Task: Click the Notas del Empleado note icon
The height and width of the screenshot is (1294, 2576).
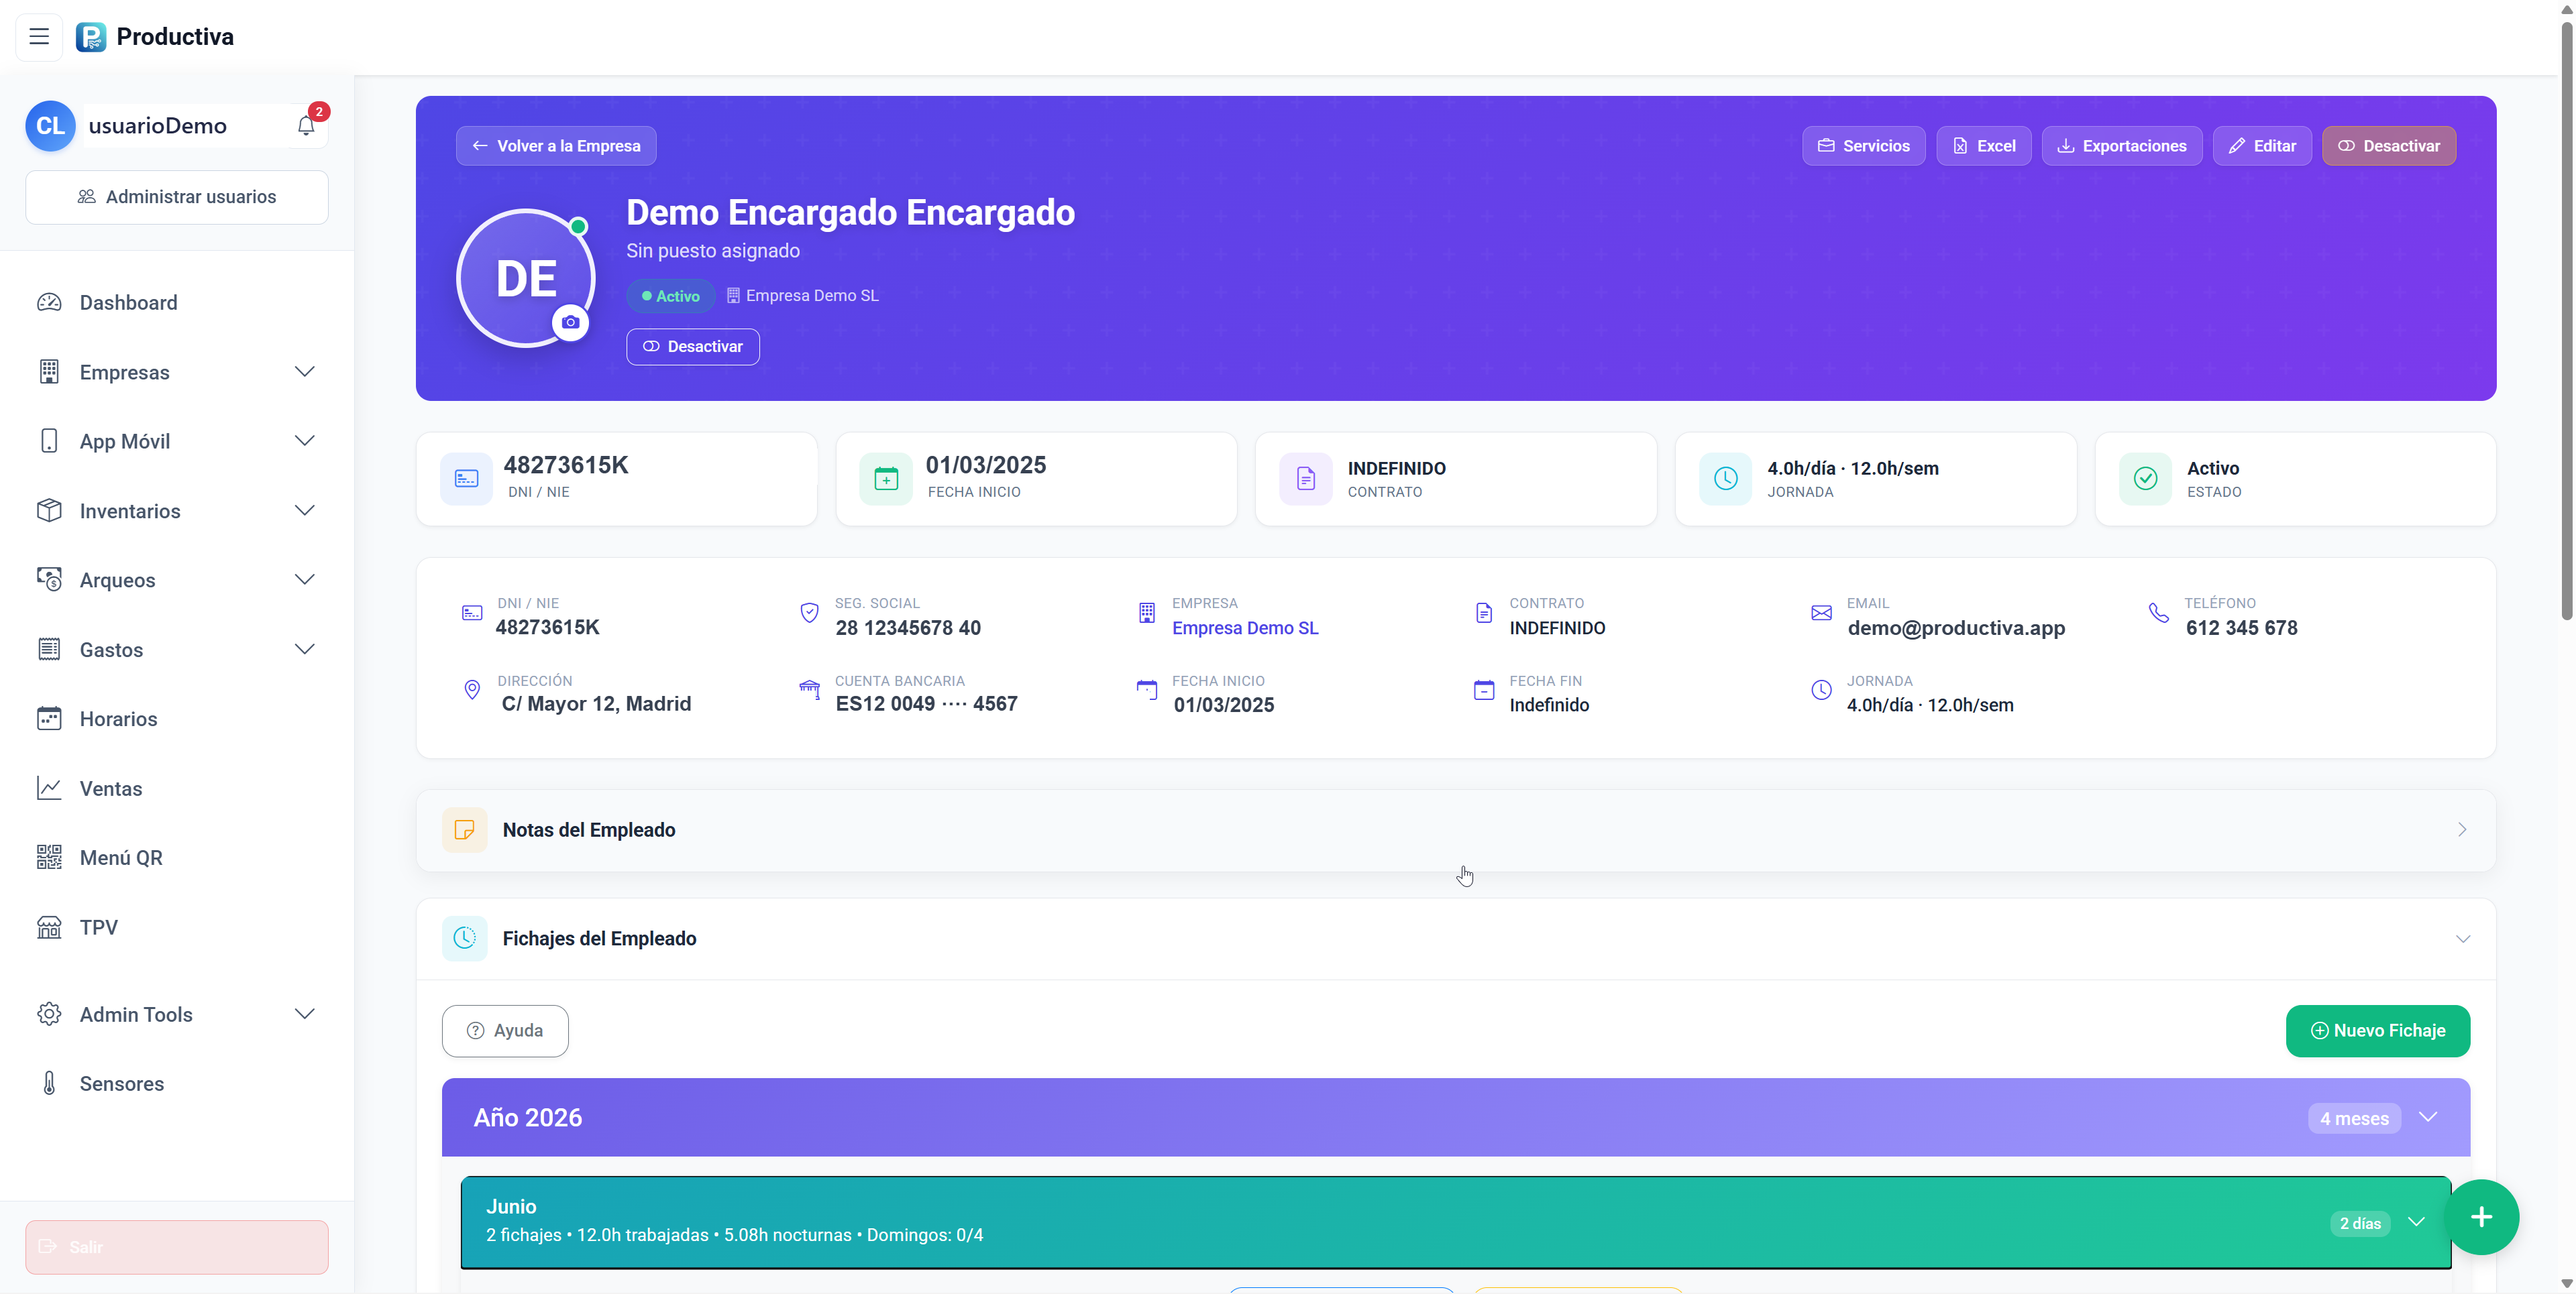Action: pyautogui.click(x=465, y=830)
